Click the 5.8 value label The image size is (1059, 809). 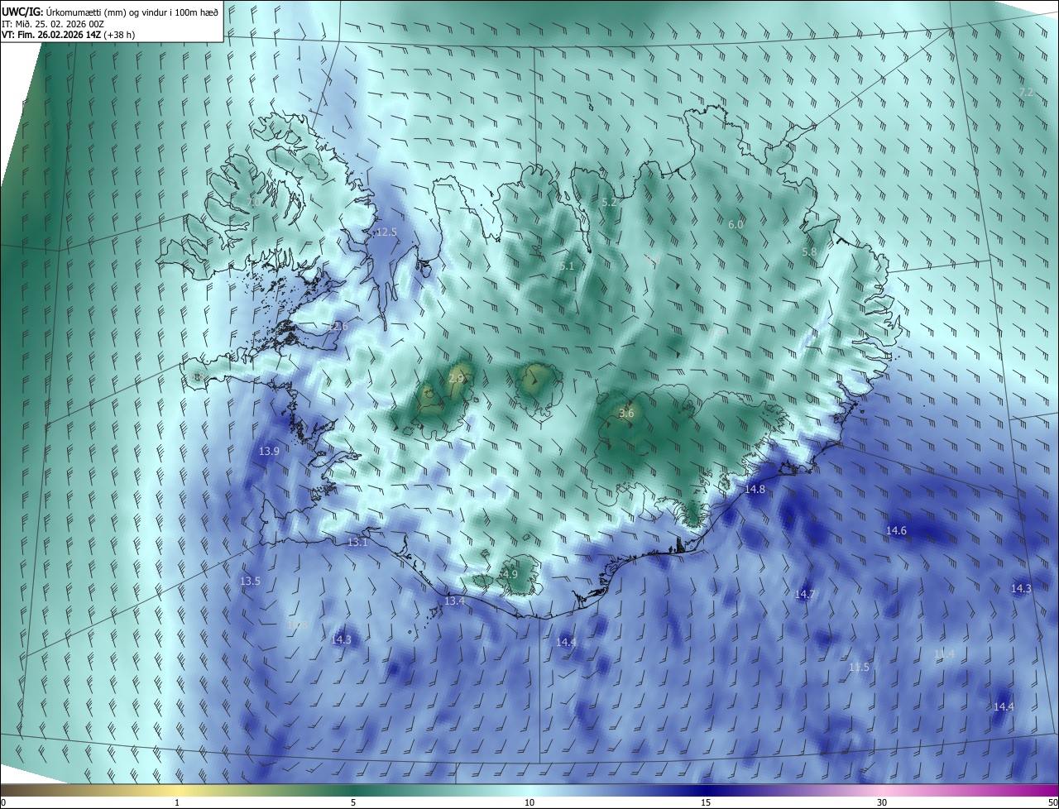809,252
